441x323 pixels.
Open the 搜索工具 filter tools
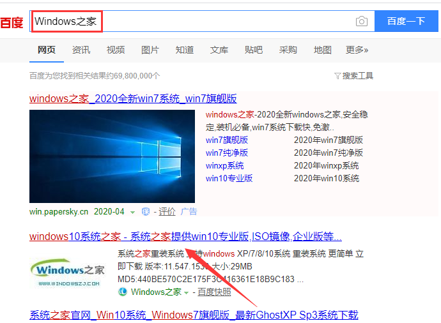353,75
